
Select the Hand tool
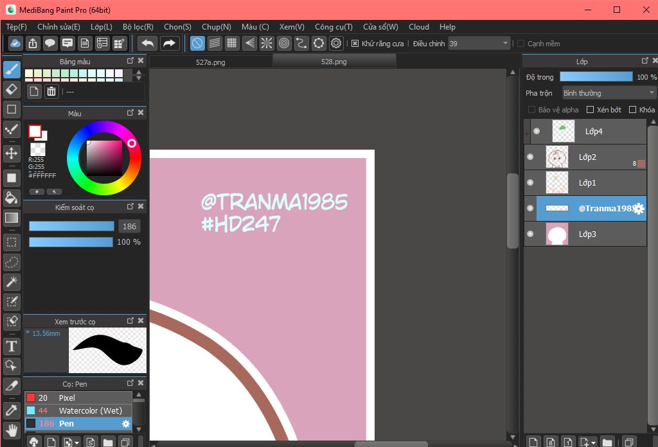[x=12, y=430]
